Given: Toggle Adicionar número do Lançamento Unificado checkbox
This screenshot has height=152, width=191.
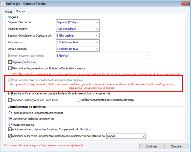Looking at the screenshot, I should 10,136.
